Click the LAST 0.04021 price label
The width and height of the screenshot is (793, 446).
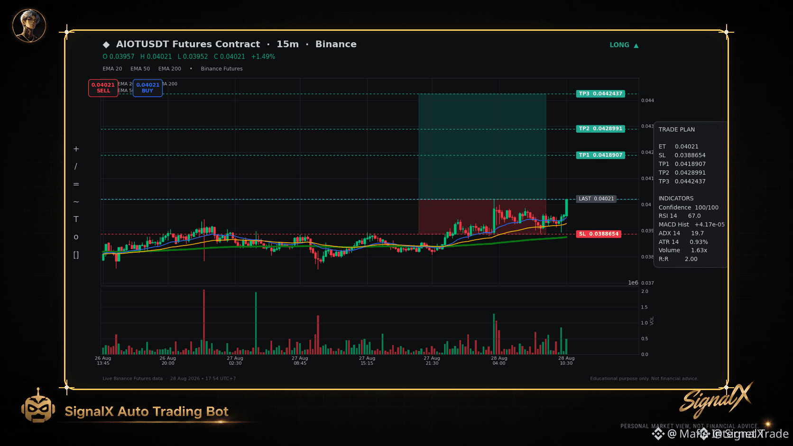(596, 199)
